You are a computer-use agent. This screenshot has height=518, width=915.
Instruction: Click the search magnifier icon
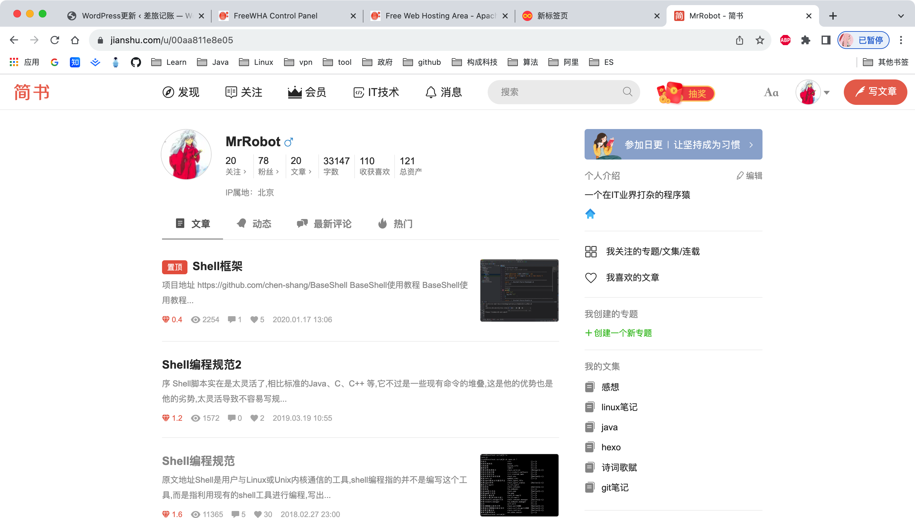point(628,92)
